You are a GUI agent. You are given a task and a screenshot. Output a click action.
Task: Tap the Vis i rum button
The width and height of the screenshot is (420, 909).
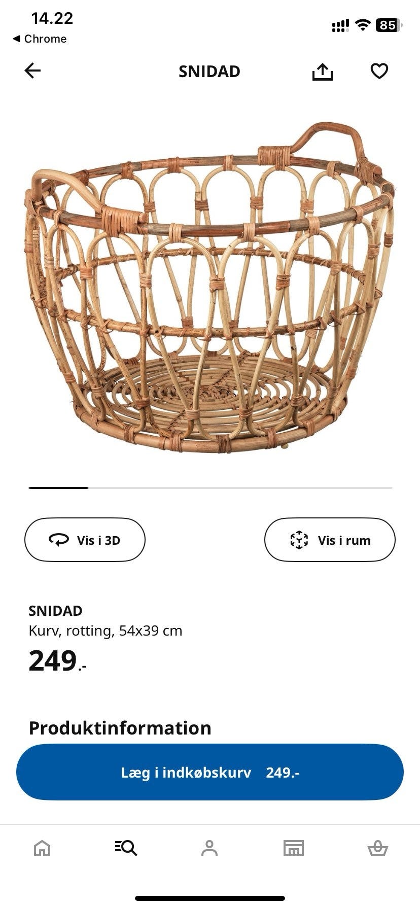point(330,540)
